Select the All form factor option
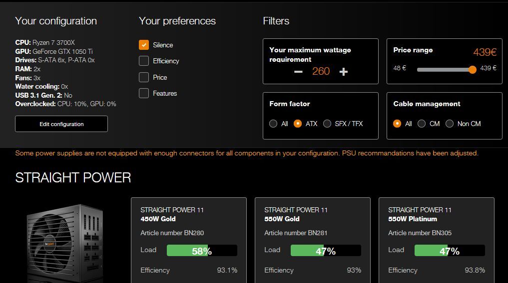Image resolution: width=508 pixels, height=283 pixels. pos(273,124)
